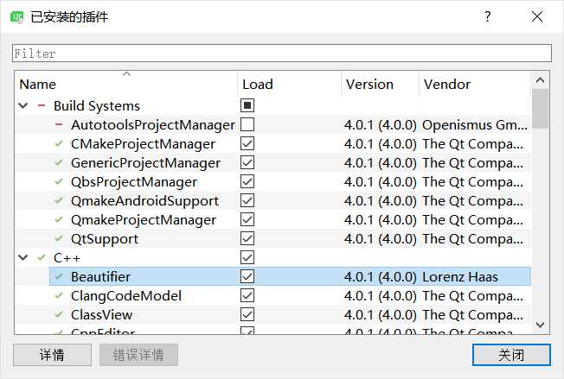This screenshot has width=564, height=379.
Task: Click the scrollbar down arrow
Action: (540, 325)
